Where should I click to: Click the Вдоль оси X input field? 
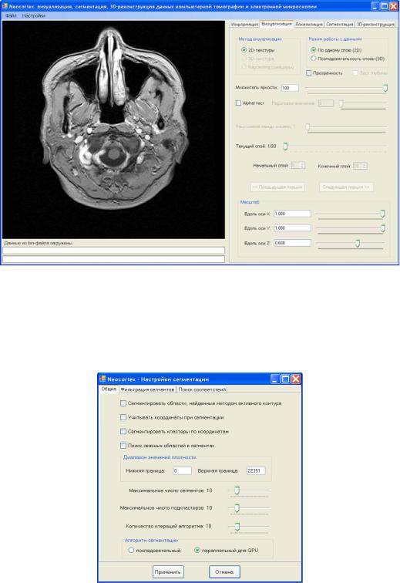pos(292,214)
